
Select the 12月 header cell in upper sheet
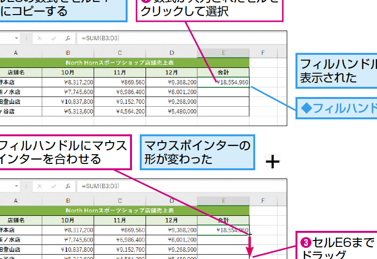171,72
